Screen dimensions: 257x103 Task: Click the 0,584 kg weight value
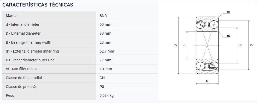[x=107, y=95]
